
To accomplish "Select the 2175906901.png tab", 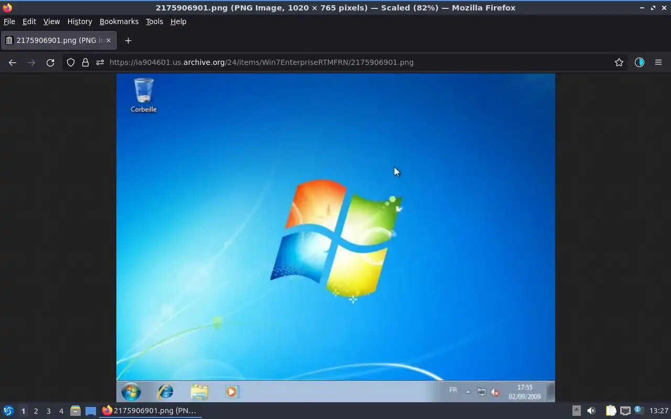I will pyautogui.click(x=58, y=40).
